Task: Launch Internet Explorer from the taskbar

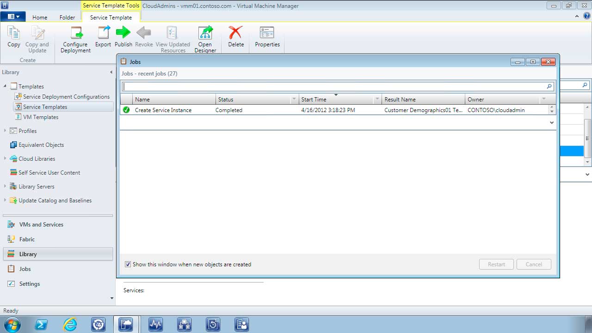Action: (x=70, y=324)
